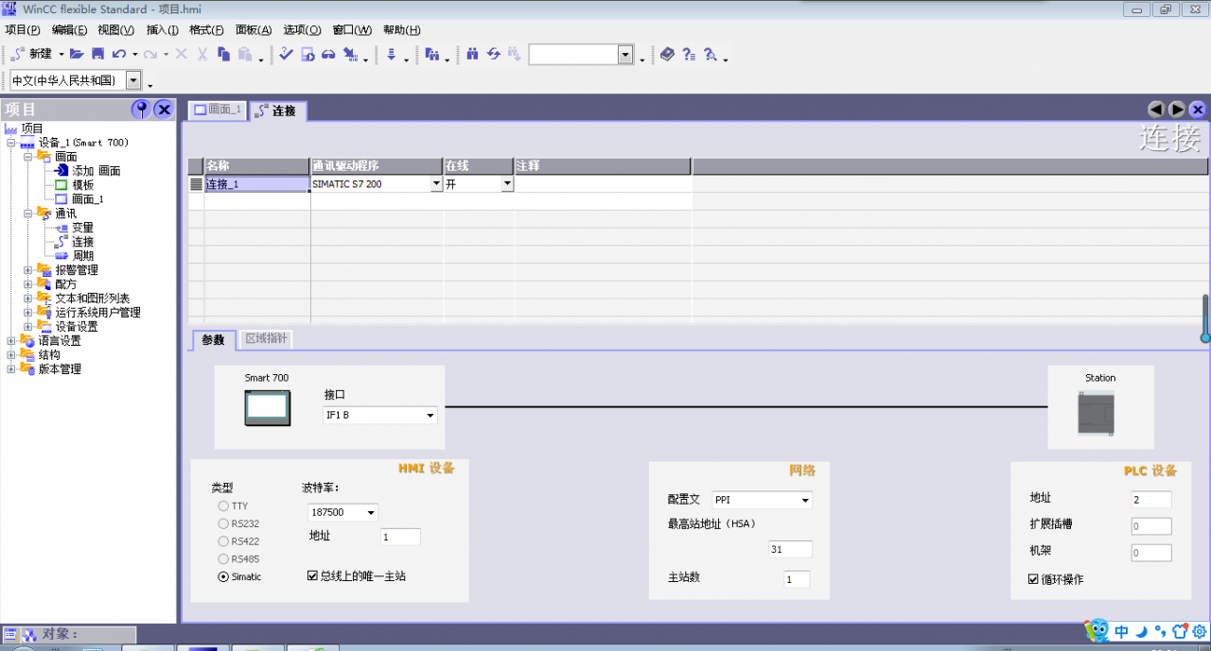This screenshot has height=651, width=1211.
Task: Toggle the 循环操作 checkbox
Action: click(x=1033, y=579)
